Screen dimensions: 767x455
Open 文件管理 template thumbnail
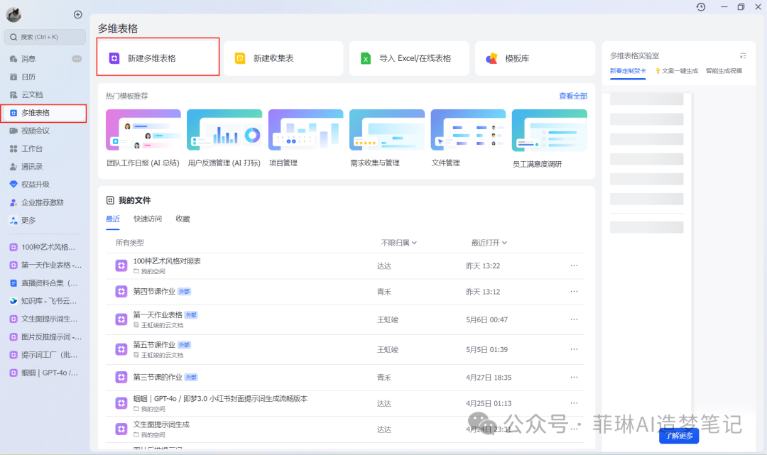[x=468, y=130]
